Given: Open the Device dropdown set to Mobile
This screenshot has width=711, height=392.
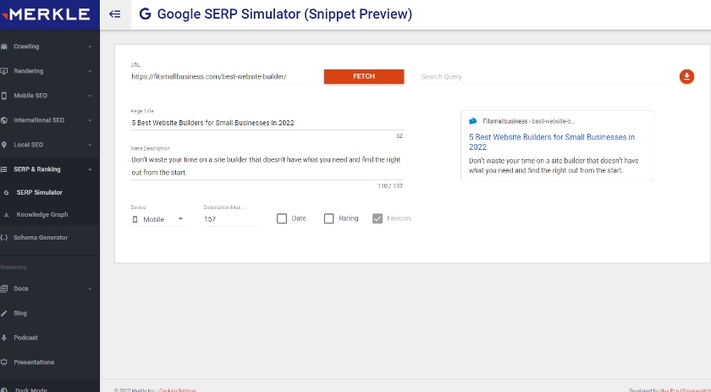Looking at the screenshot, I should point(158,219).
